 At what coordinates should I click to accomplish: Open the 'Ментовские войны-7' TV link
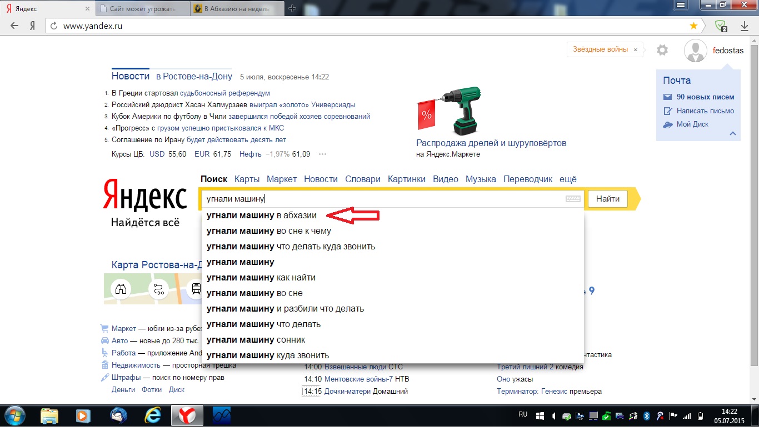[x=358, y=379]
